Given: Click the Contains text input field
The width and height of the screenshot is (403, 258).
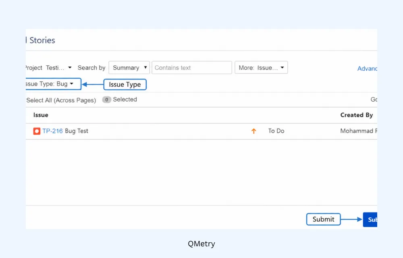Looking at the screenshot, I should tap(192, 68).
